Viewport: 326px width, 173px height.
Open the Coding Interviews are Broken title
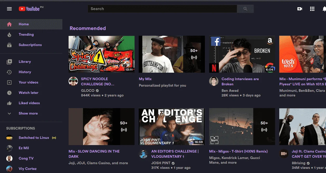coord(240,81)
